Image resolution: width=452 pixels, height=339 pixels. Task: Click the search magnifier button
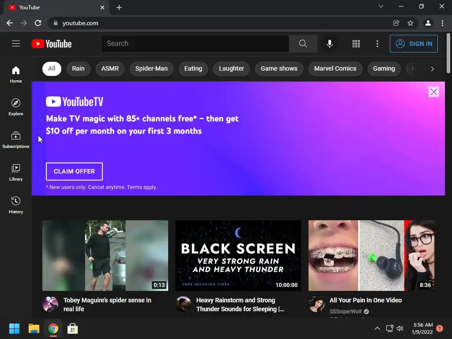pyautogui.click(x=303, y=44)
